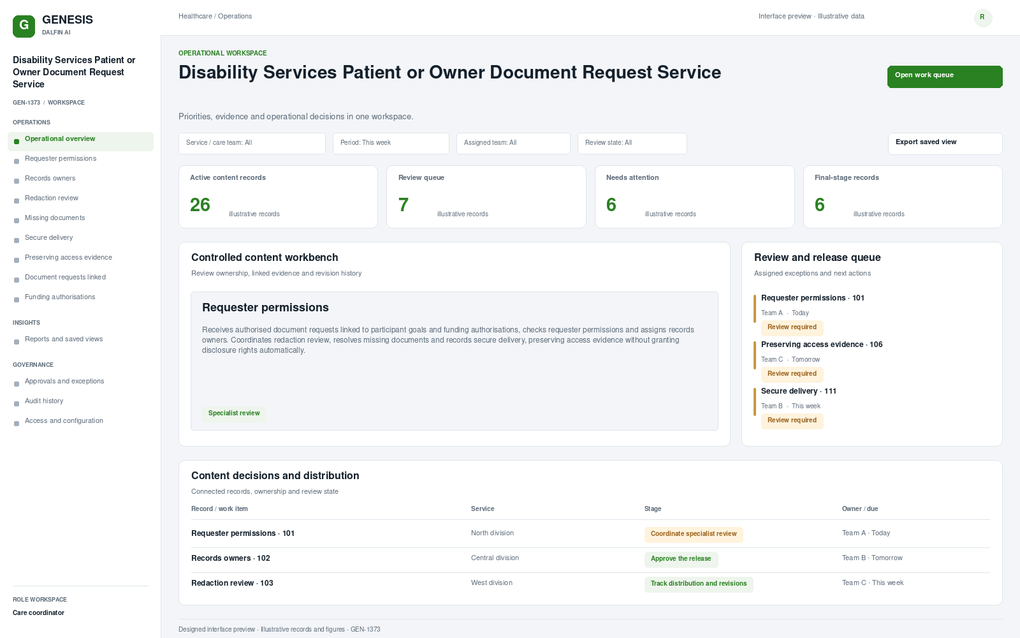Screen dimensions: 1020x638
Task: Click the Final-stage records card
Action: tap(903, 197)
